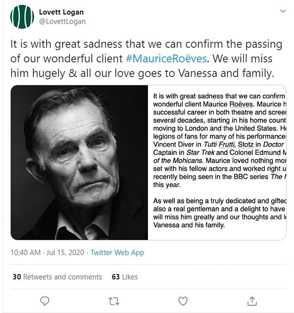Open the tweet options chevron menu
294x313 pixels.
click(x=282, y=12)
